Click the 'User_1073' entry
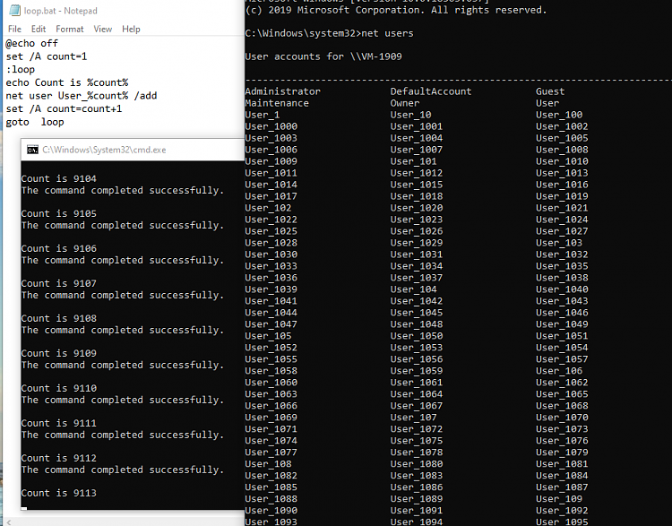672x526 pixels. [562, 429]
